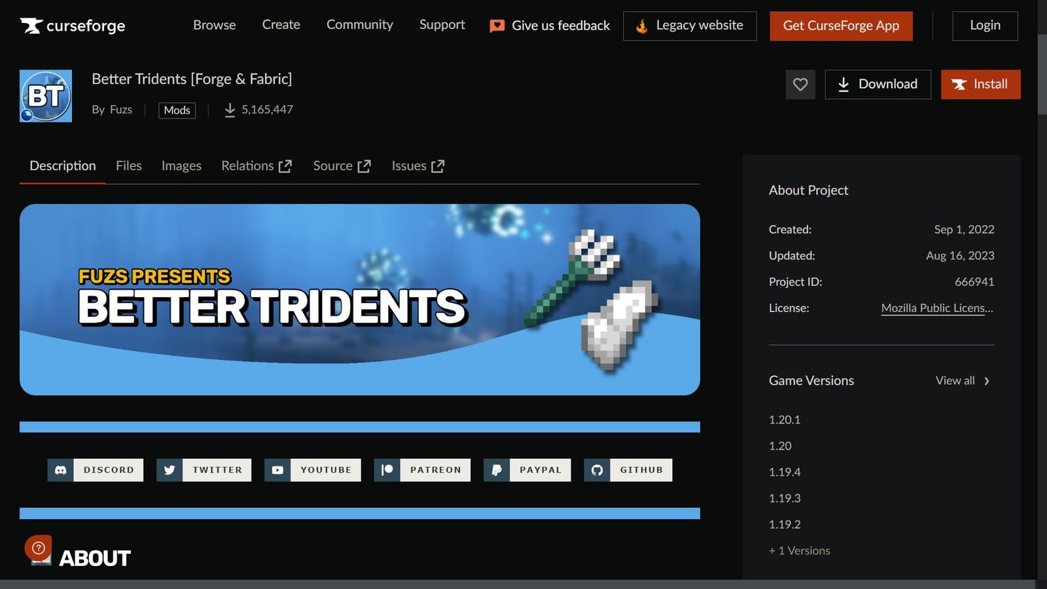This screenshot has height=589, width=1047.
Task: Open the Mozilla Public License link
Action: [937, 308]
